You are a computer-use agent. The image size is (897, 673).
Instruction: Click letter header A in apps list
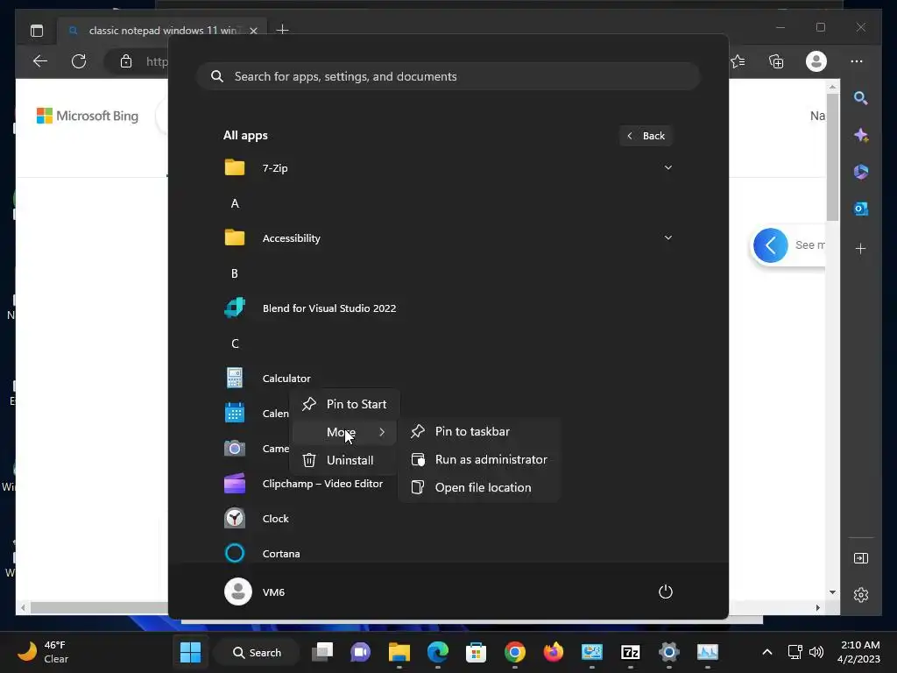click(235, 203)
